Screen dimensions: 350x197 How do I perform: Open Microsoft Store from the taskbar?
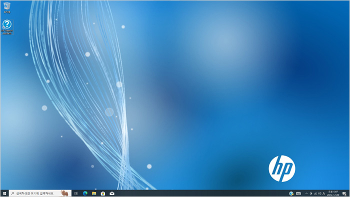103,193
